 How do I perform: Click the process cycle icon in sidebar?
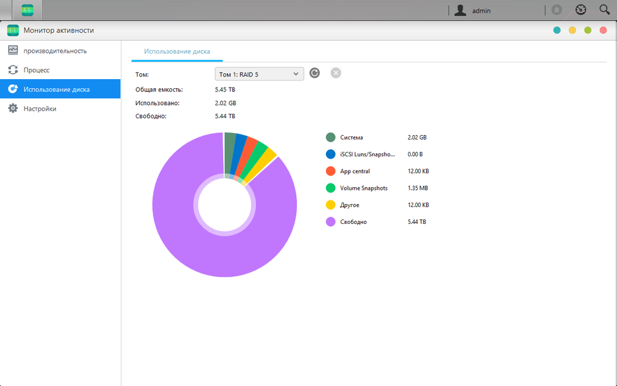pyautogui.click(x=13, y=69)
